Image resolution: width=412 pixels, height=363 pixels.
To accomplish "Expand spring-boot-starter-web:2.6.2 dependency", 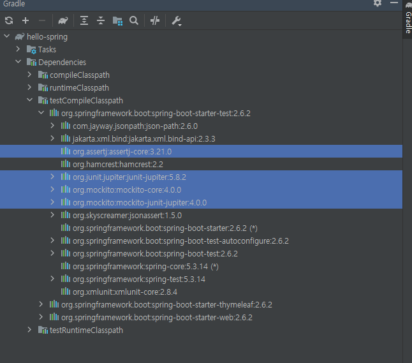I will [x=41, y=316].
